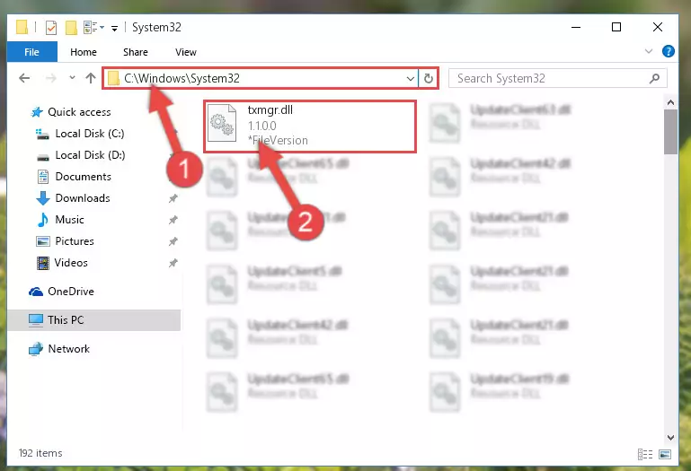The image size is (691, 471).
Task: Close the System32 window
Action: [657, 27]
